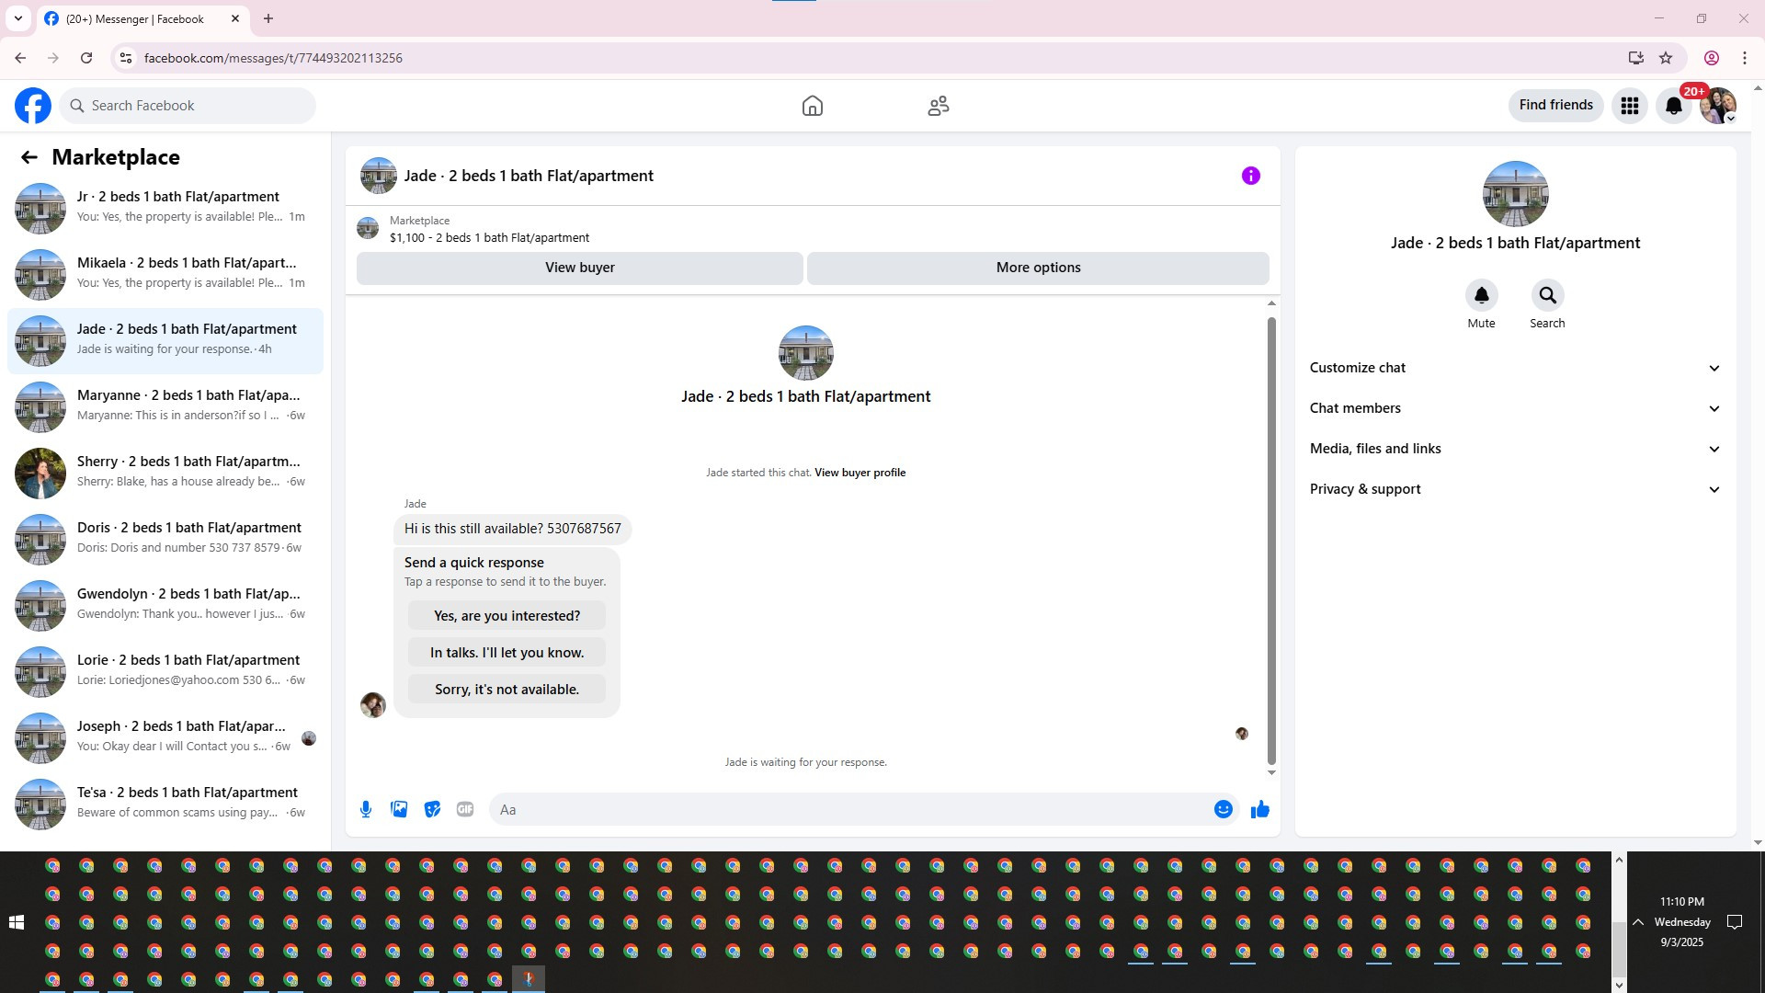Open a new Chrome tab

tap(268, 18)
